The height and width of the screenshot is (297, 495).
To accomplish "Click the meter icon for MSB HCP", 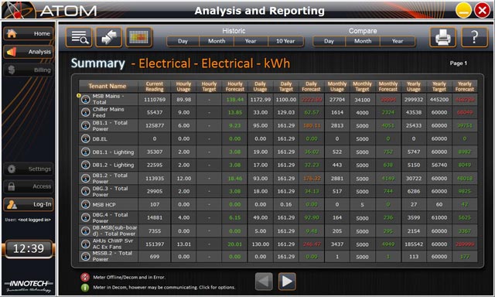I will (x=86, y=204).
